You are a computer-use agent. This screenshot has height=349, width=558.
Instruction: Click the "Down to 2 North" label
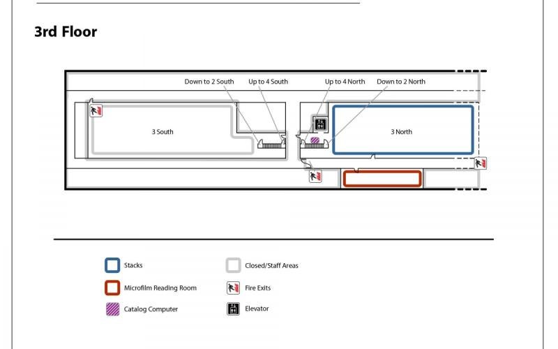coord(401,82)
